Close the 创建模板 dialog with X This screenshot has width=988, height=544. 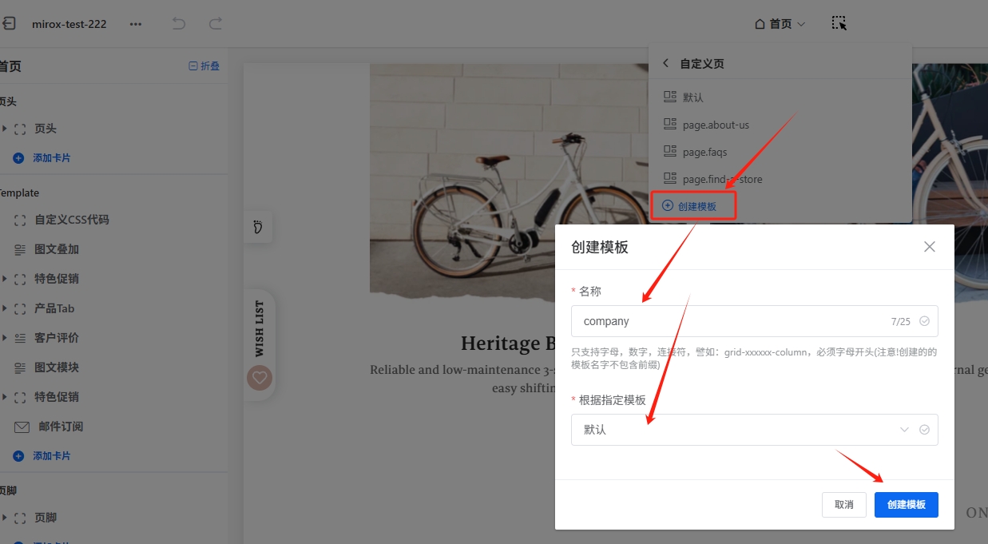929,247
